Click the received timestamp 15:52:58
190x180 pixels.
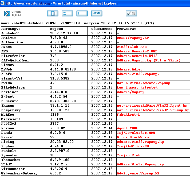pyautogui.click(x=133, y=23)
